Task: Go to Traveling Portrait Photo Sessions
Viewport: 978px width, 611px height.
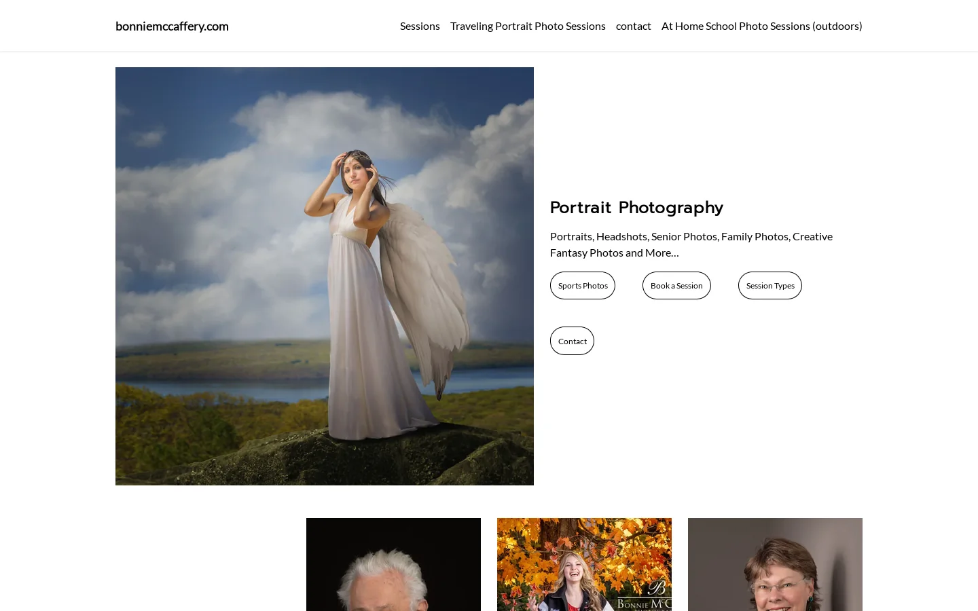Action: tap(528, 26)
